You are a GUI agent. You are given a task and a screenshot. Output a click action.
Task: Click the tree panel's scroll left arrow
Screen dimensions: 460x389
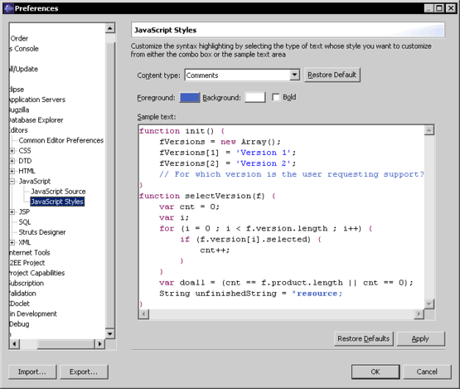pos(14,343)
